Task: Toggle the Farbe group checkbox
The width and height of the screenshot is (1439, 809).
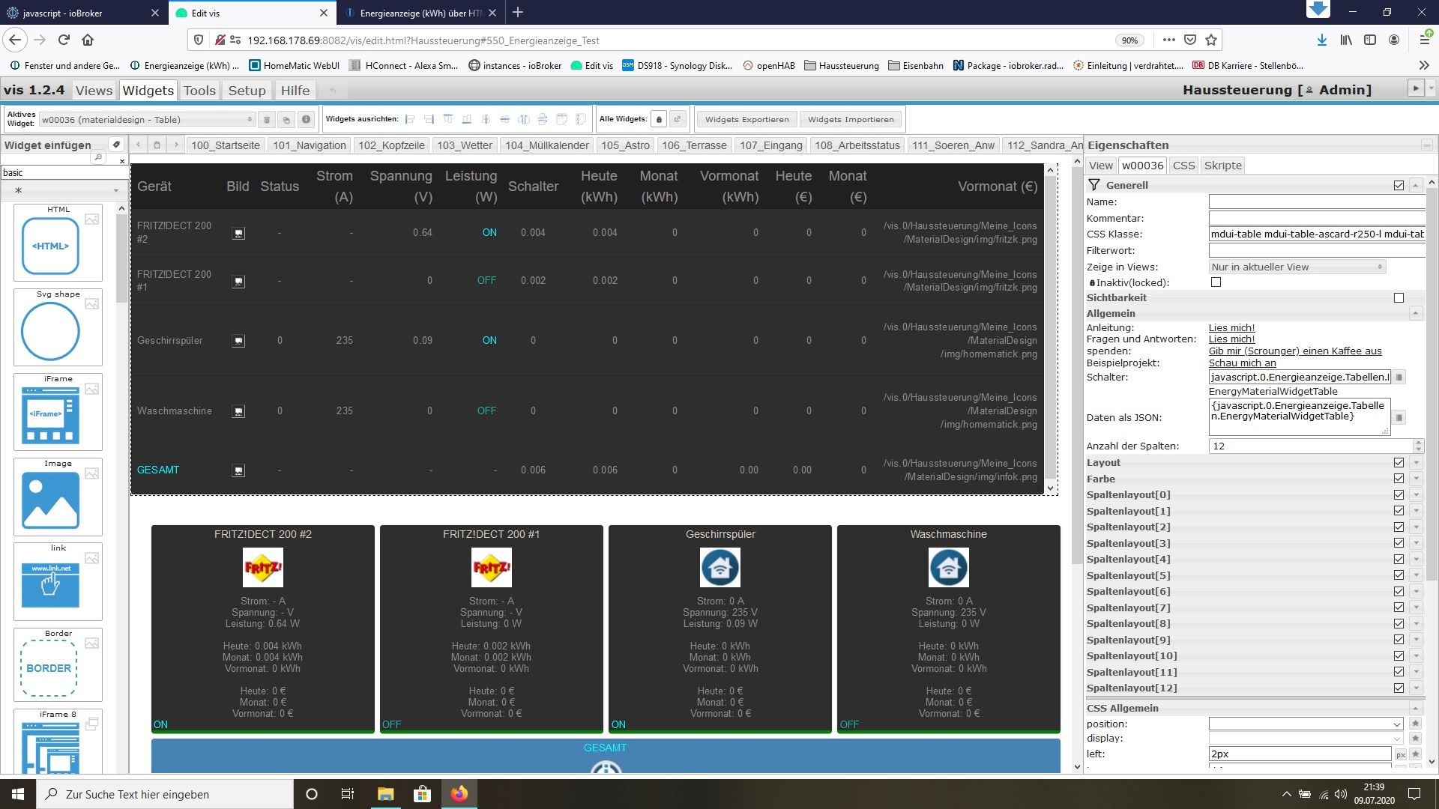Action: click(1399, 479)
